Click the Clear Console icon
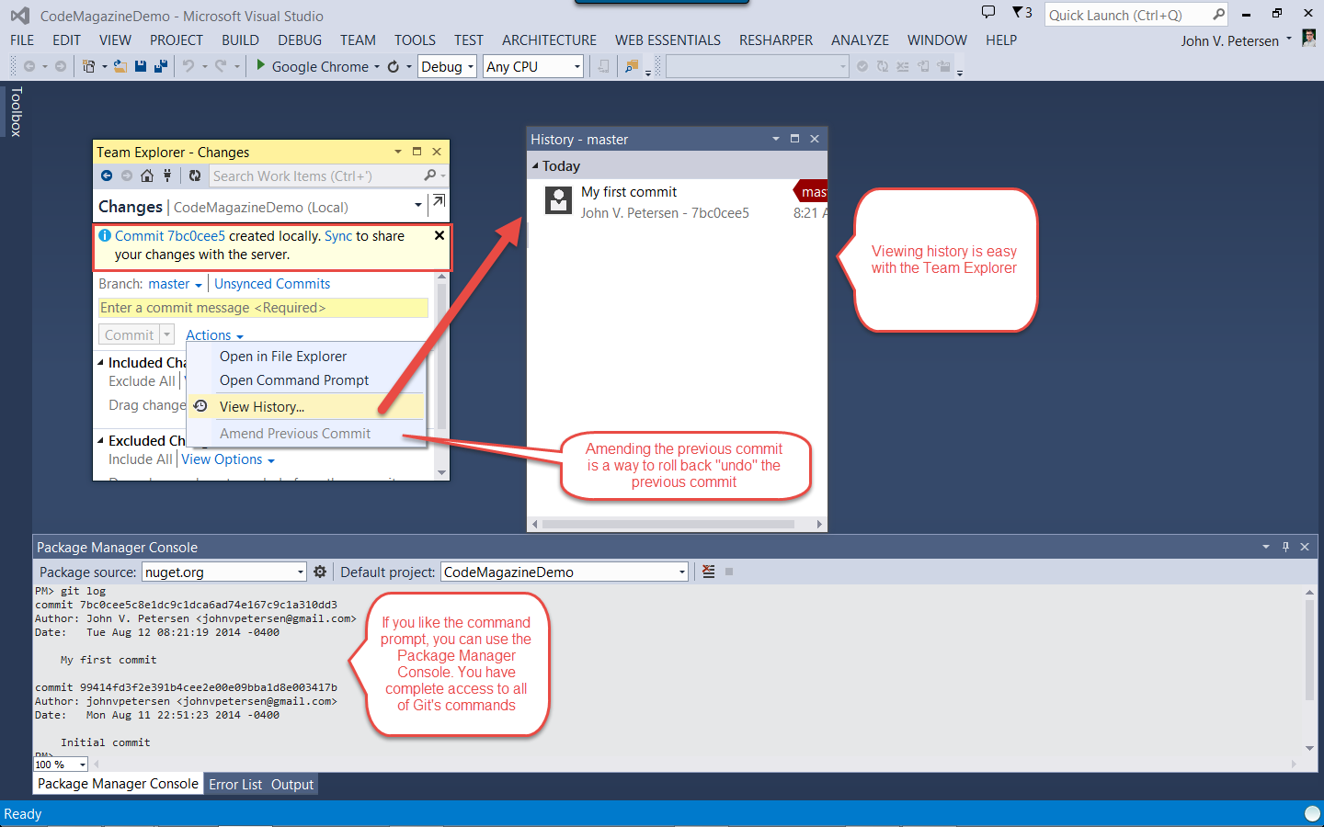The height and width of the screenshot is (827, 1324). (x=709, y=572)
